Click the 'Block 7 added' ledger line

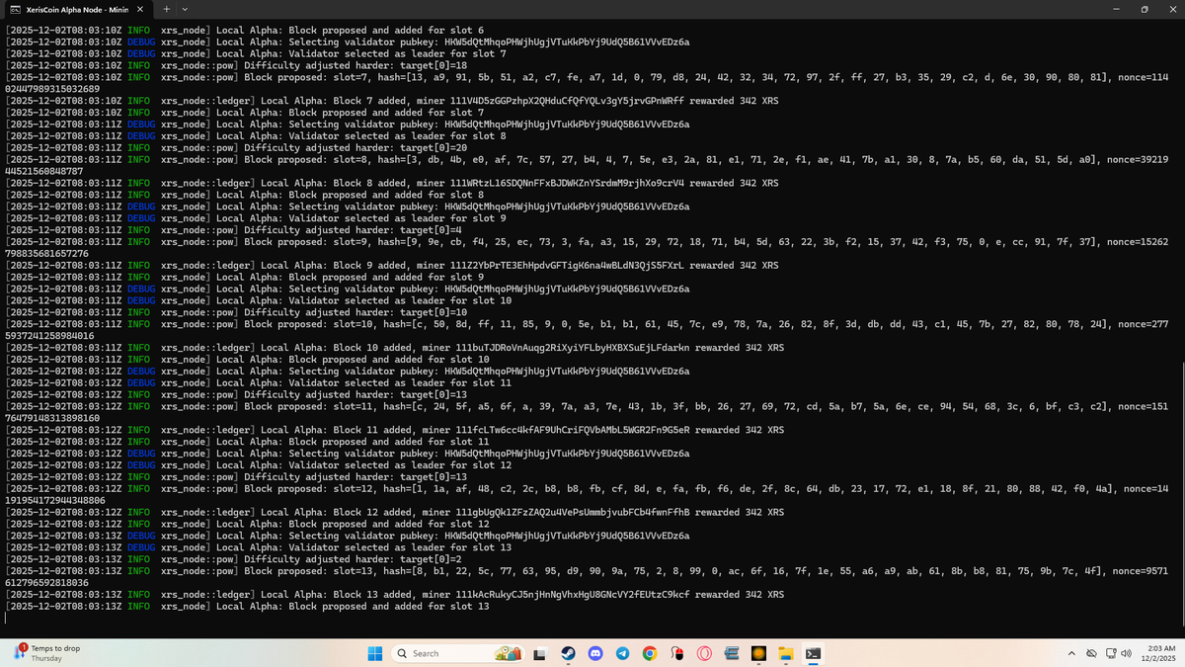click(x=392, y=101)
